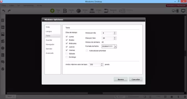Click the round theme icon in toolbar
The image size is (187, 99).
(79, 11)
